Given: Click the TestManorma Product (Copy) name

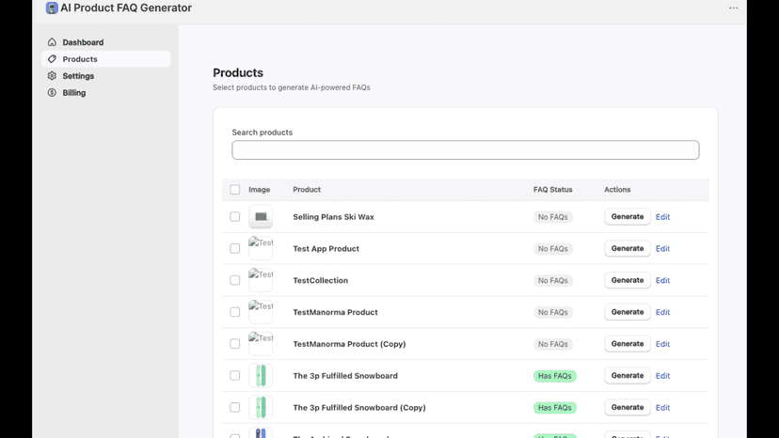Looking at the screenshot, I should tap(349, 344).
